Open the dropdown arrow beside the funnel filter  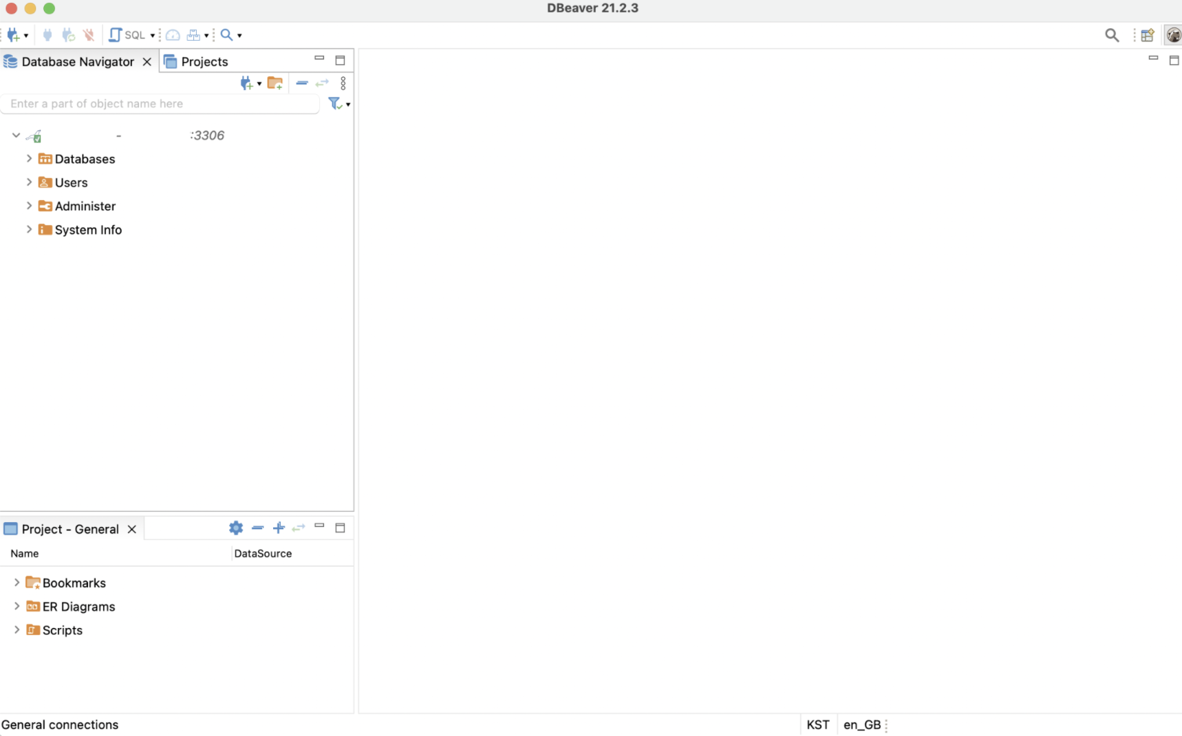[x=348, y=105]
